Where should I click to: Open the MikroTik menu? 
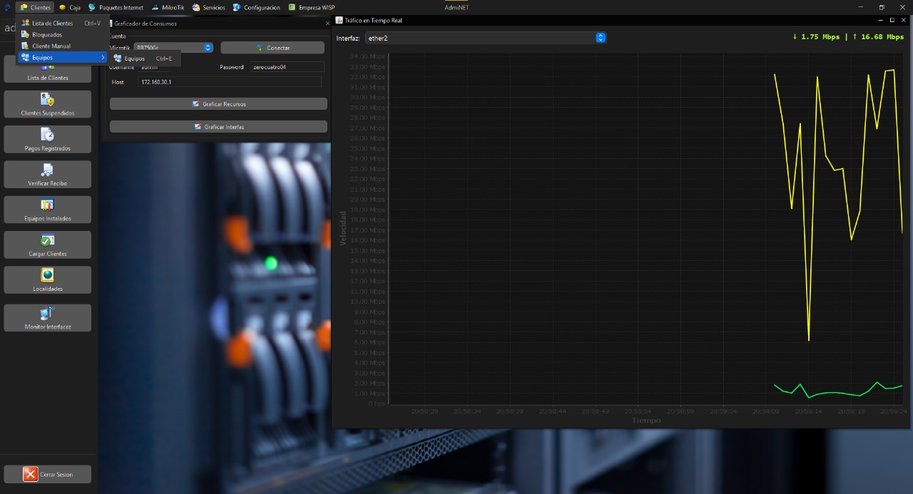[168, 7]
